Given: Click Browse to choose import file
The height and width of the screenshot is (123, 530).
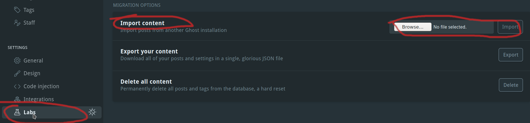Looking at the screenshot, I should [413, 27].
